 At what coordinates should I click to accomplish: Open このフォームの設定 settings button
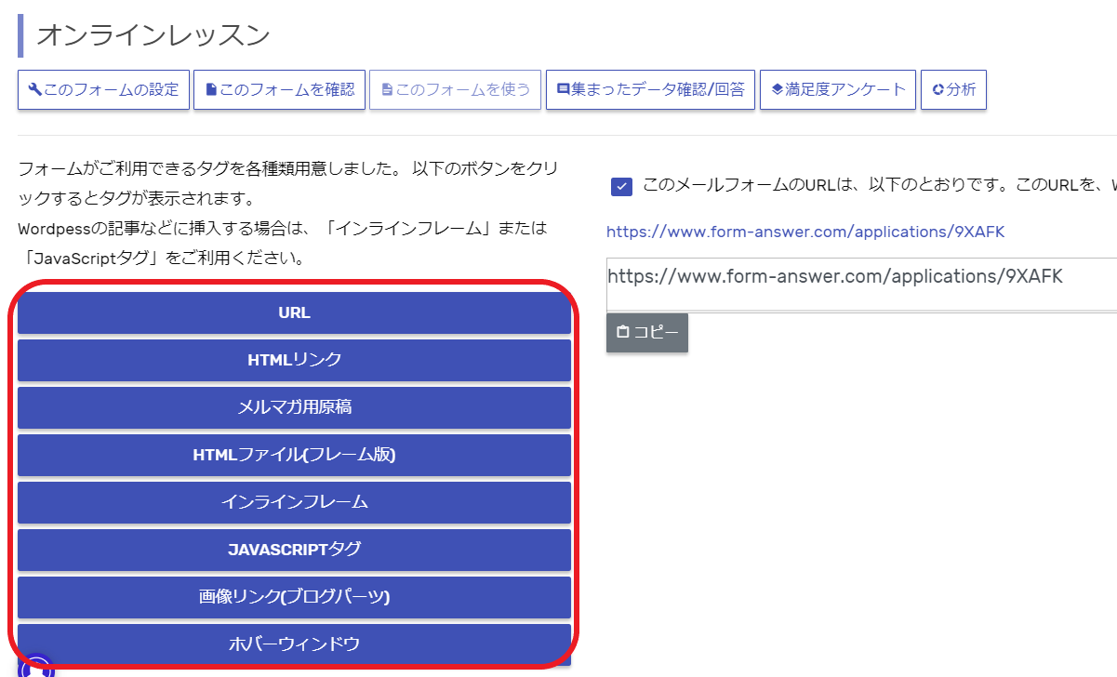(x=103, y=89)
